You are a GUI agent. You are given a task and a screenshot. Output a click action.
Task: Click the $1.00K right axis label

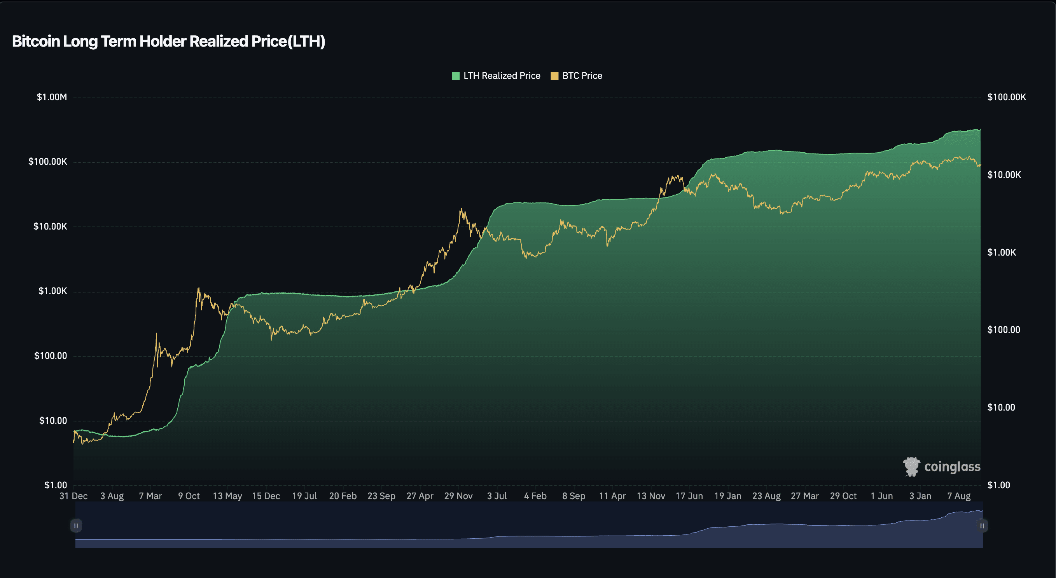pos(1002,252)
